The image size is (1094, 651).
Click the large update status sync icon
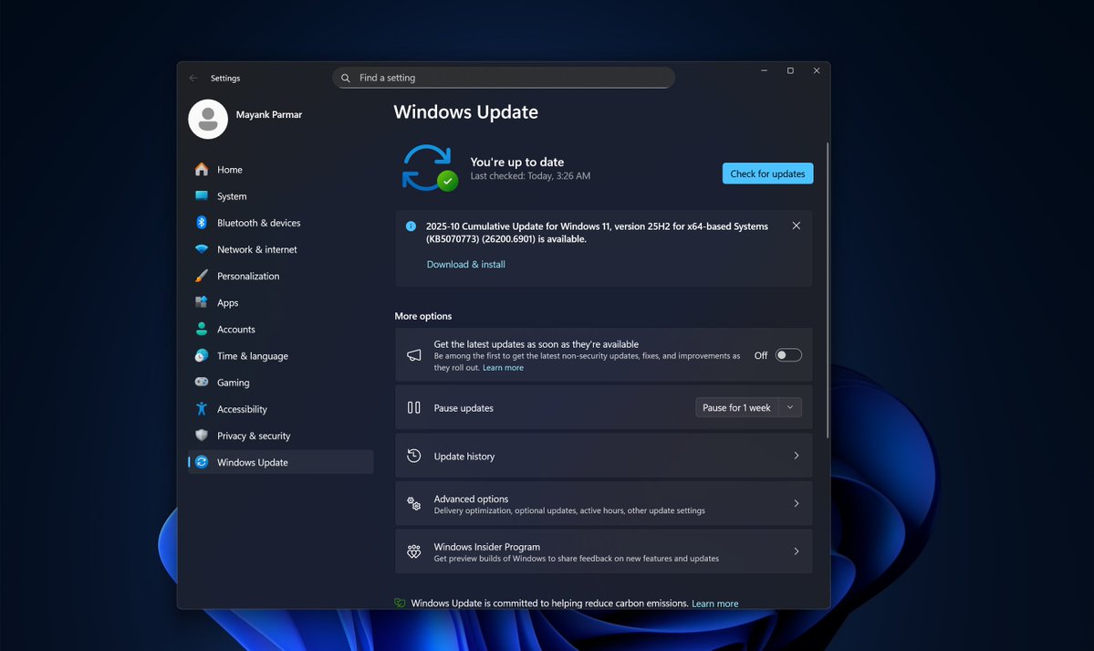point(429,168)
